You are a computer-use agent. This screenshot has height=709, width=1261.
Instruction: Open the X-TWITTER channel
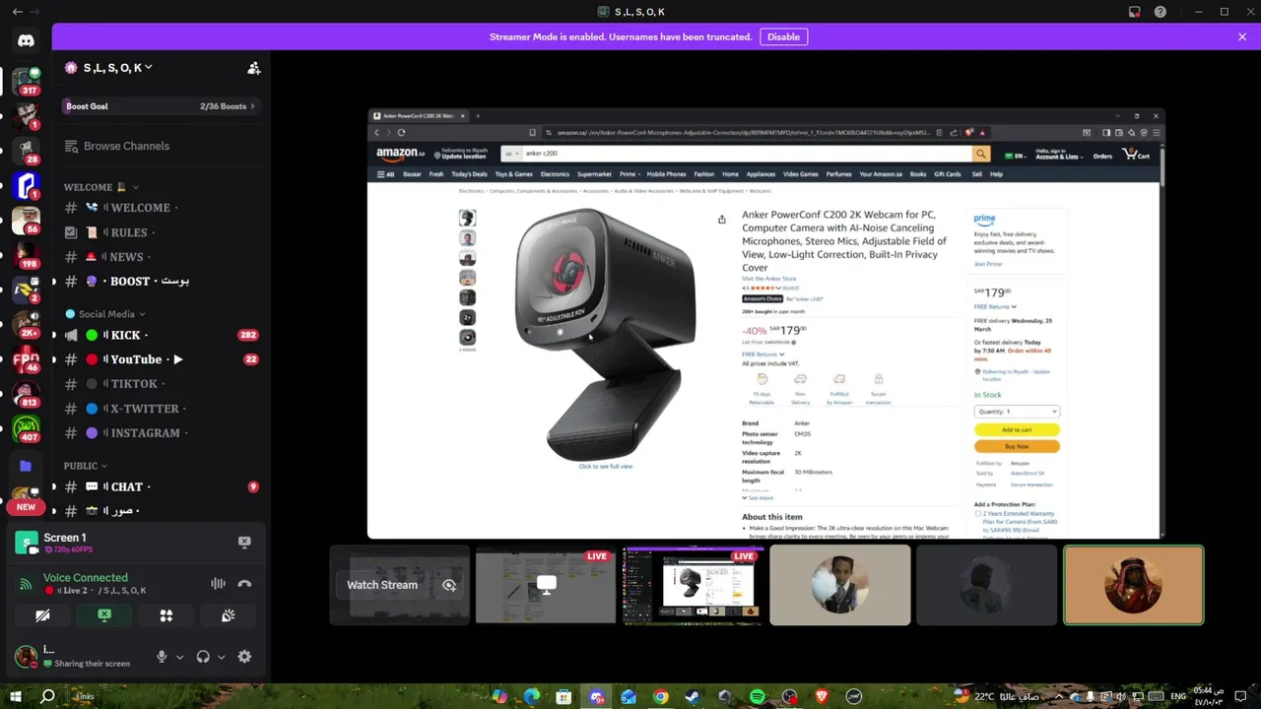point(160,409)
